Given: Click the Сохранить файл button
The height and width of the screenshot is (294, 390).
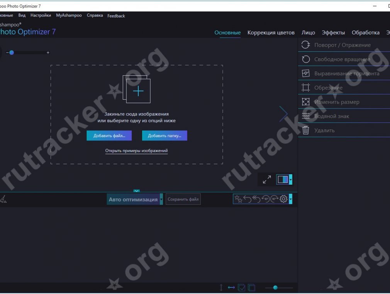Looking at the screenshot, I should [x=183, y=199].
